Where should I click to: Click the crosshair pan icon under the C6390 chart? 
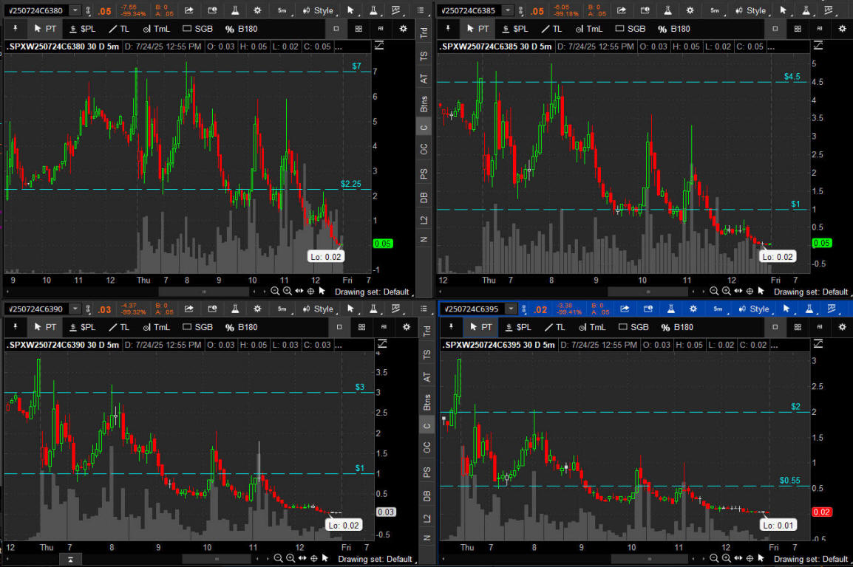310,559
